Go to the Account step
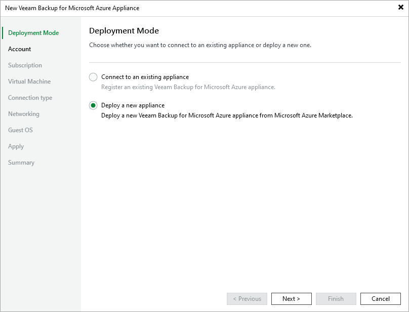409x312 pixels. click(x=20, y=49)
